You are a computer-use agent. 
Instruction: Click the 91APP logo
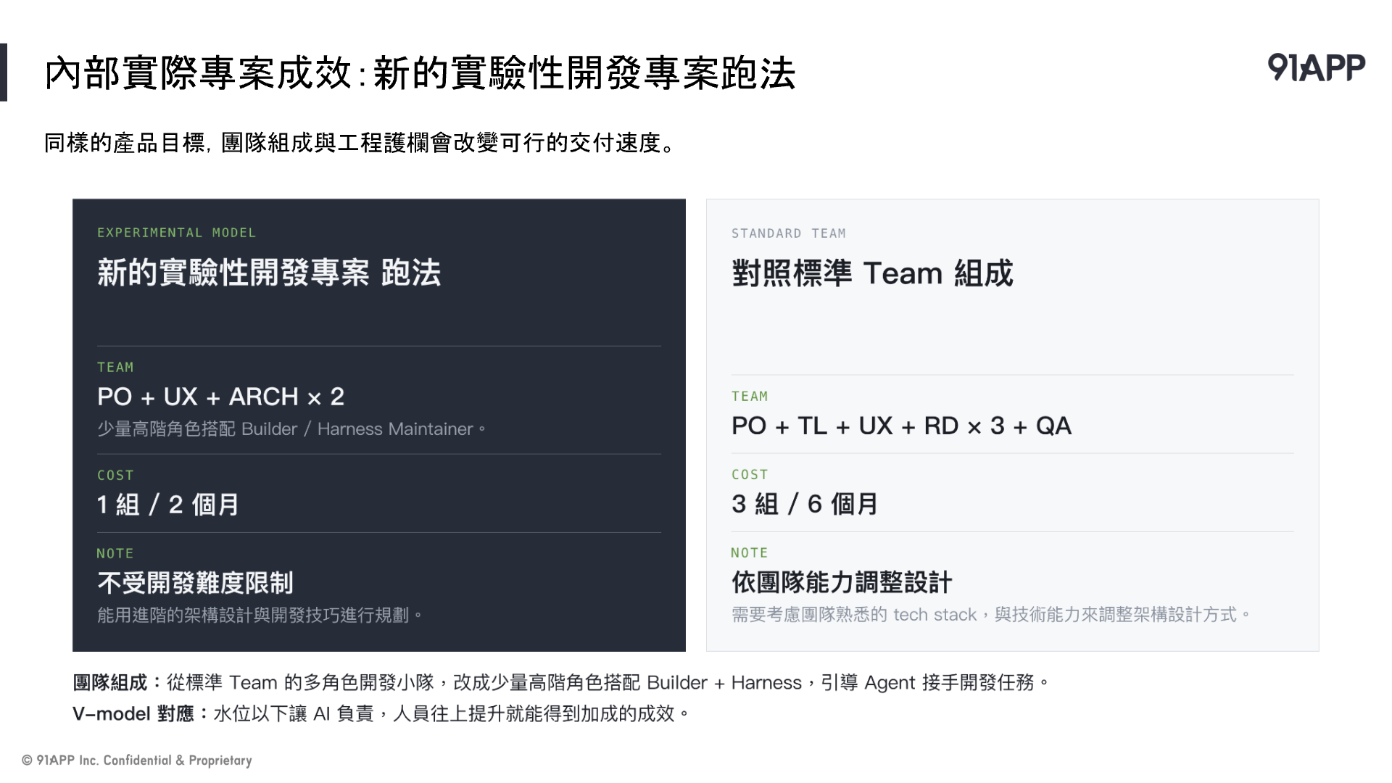point(1316,67)
